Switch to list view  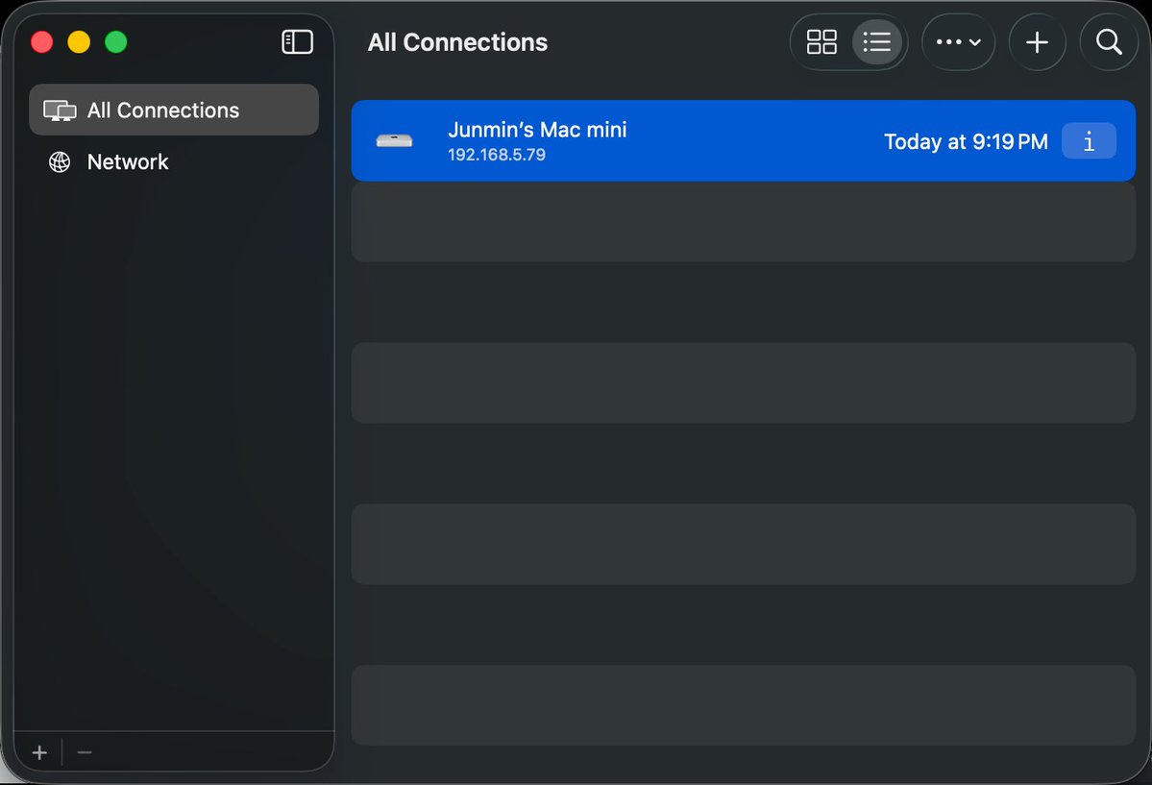tap(876, 42)
